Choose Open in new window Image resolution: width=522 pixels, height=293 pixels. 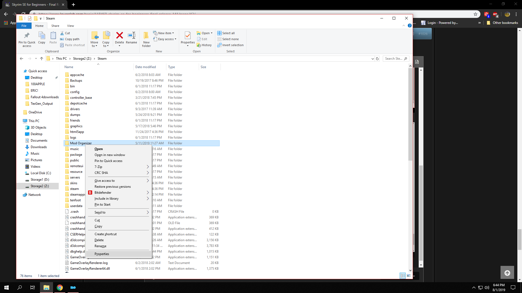(x=119, y=155)
